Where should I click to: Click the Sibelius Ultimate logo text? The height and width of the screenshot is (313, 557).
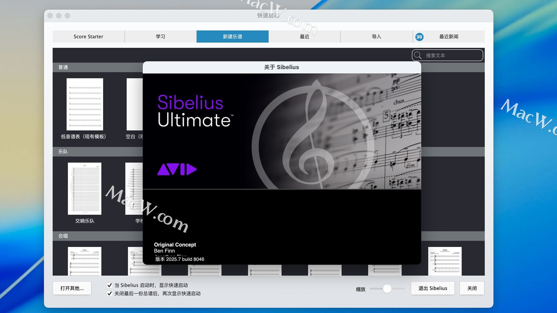coord(195,111)
